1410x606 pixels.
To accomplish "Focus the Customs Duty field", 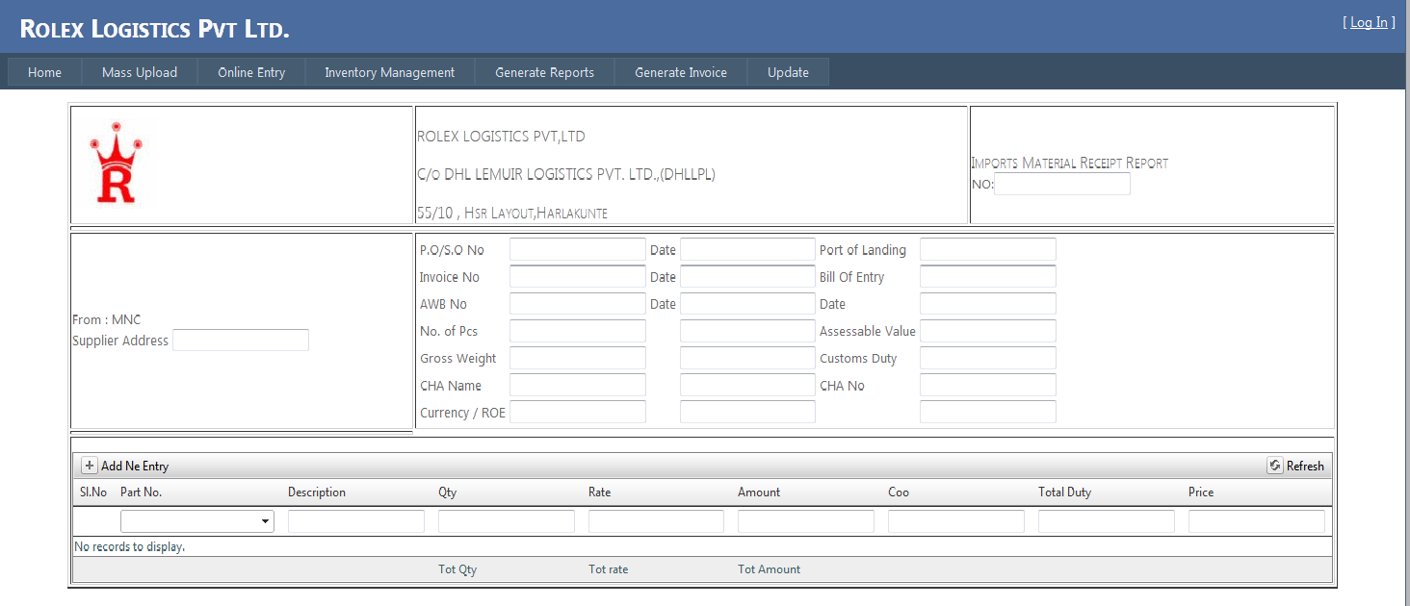I will click(988, 358).
